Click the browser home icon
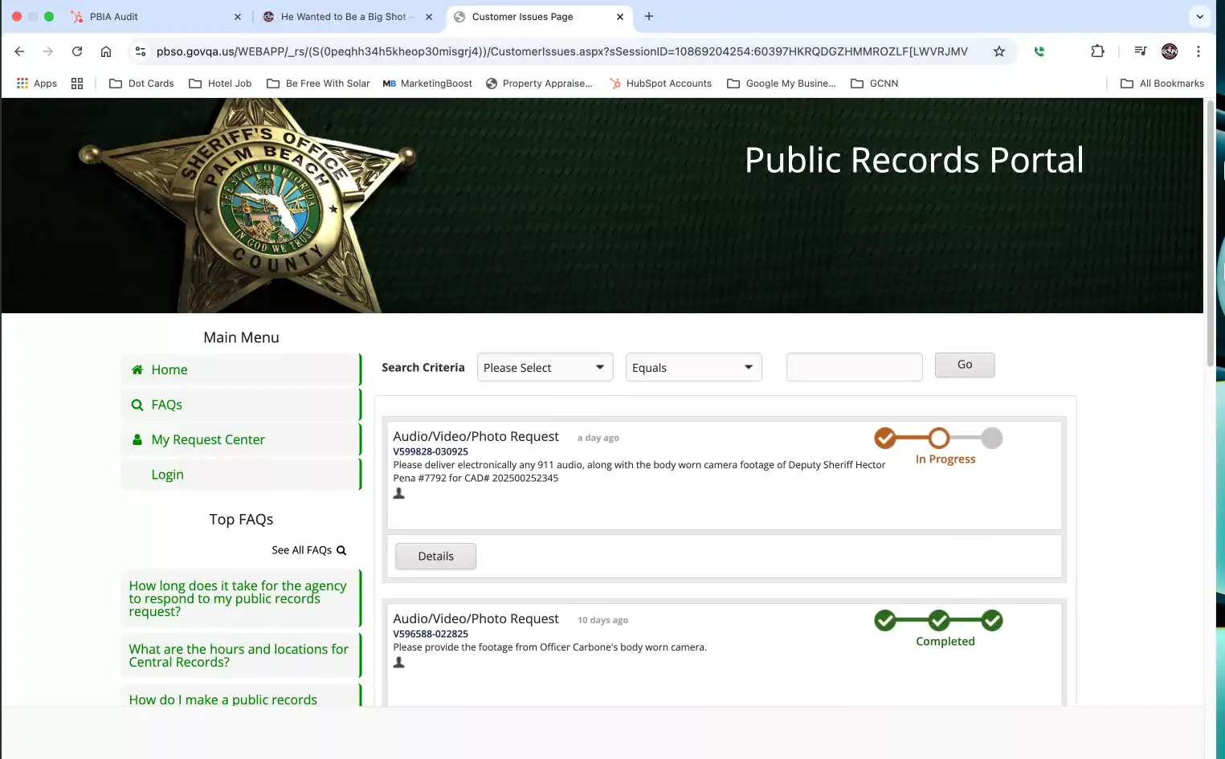 click(x=105, y=51)
